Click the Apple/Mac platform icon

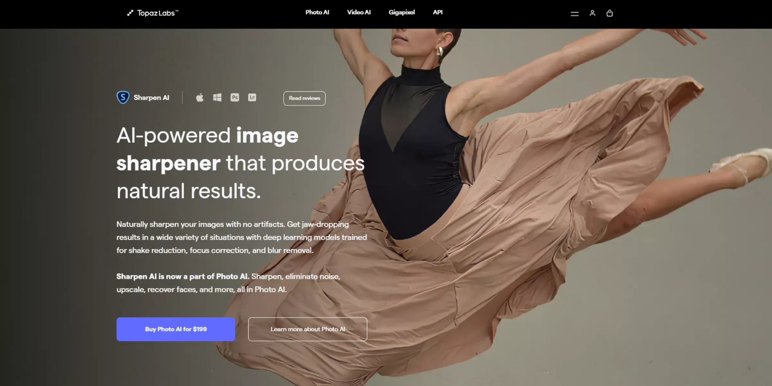[200, 97]
